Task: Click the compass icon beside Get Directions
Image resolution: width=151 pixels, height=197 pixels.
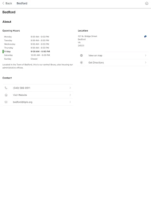Action: [x=81, y=62]
